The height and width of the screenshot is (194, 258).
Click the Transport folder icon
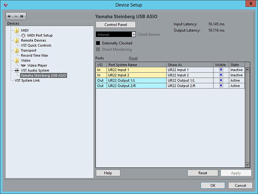17,51
